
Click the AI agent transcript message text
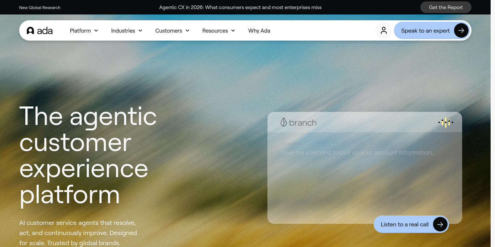(357, 152)
